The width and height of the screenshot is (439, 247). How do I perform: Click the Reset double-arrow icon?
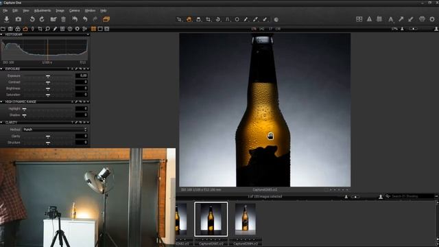[x=75, y=19]
